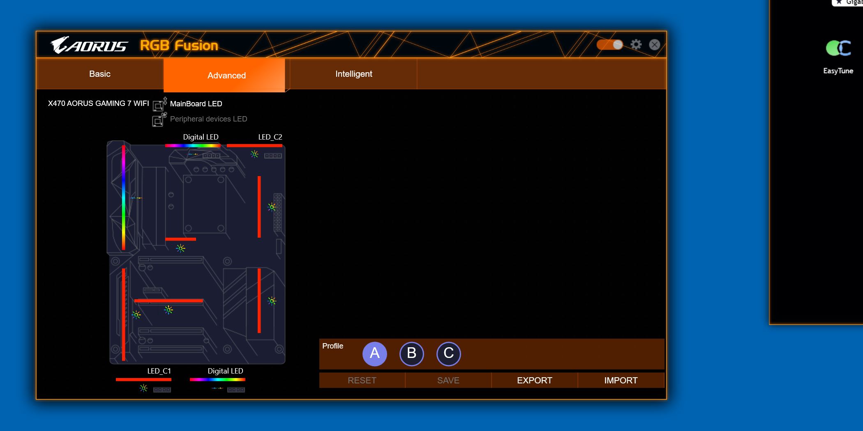This screenshot has height=431, width=863.
Task: Activate profile B
Action: click(412, 354)
